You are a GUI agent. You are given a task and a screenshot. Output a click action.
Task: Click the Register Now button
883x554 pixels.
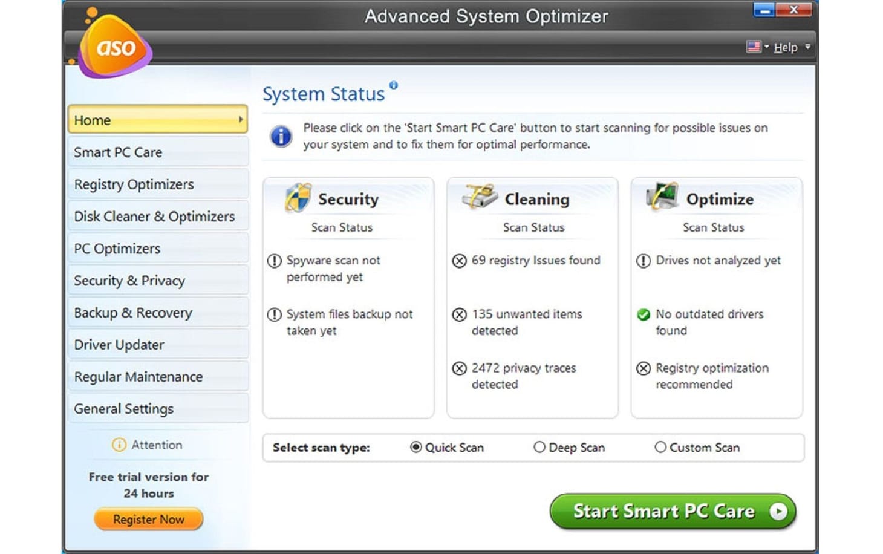point(148,519)
